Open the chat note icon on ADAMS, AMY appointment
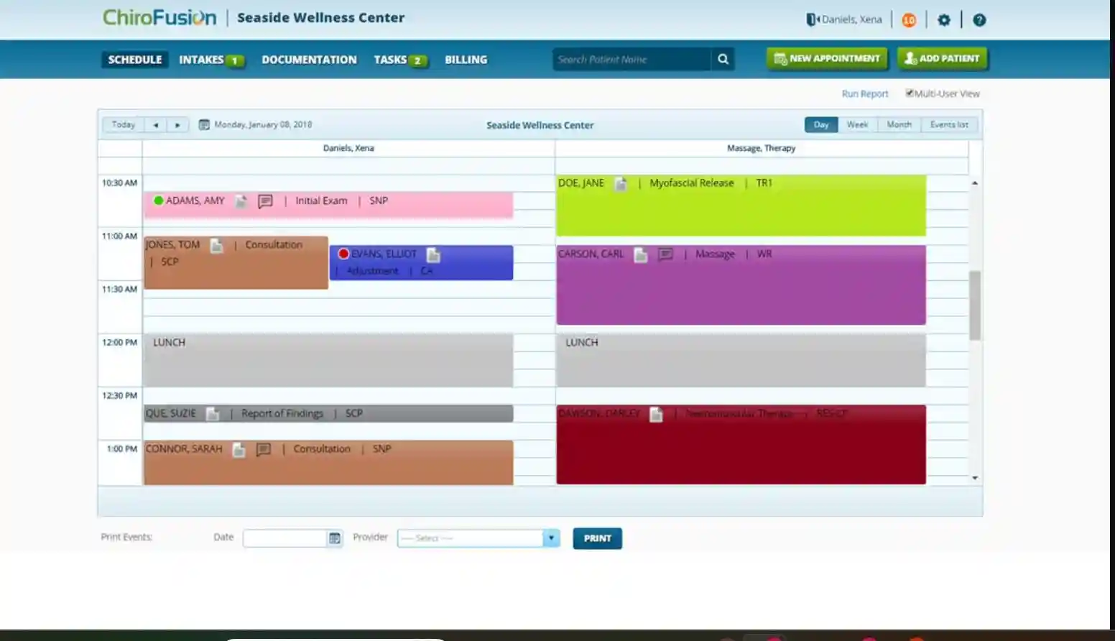Screen dimensions: 1115x641 point(265,201)
